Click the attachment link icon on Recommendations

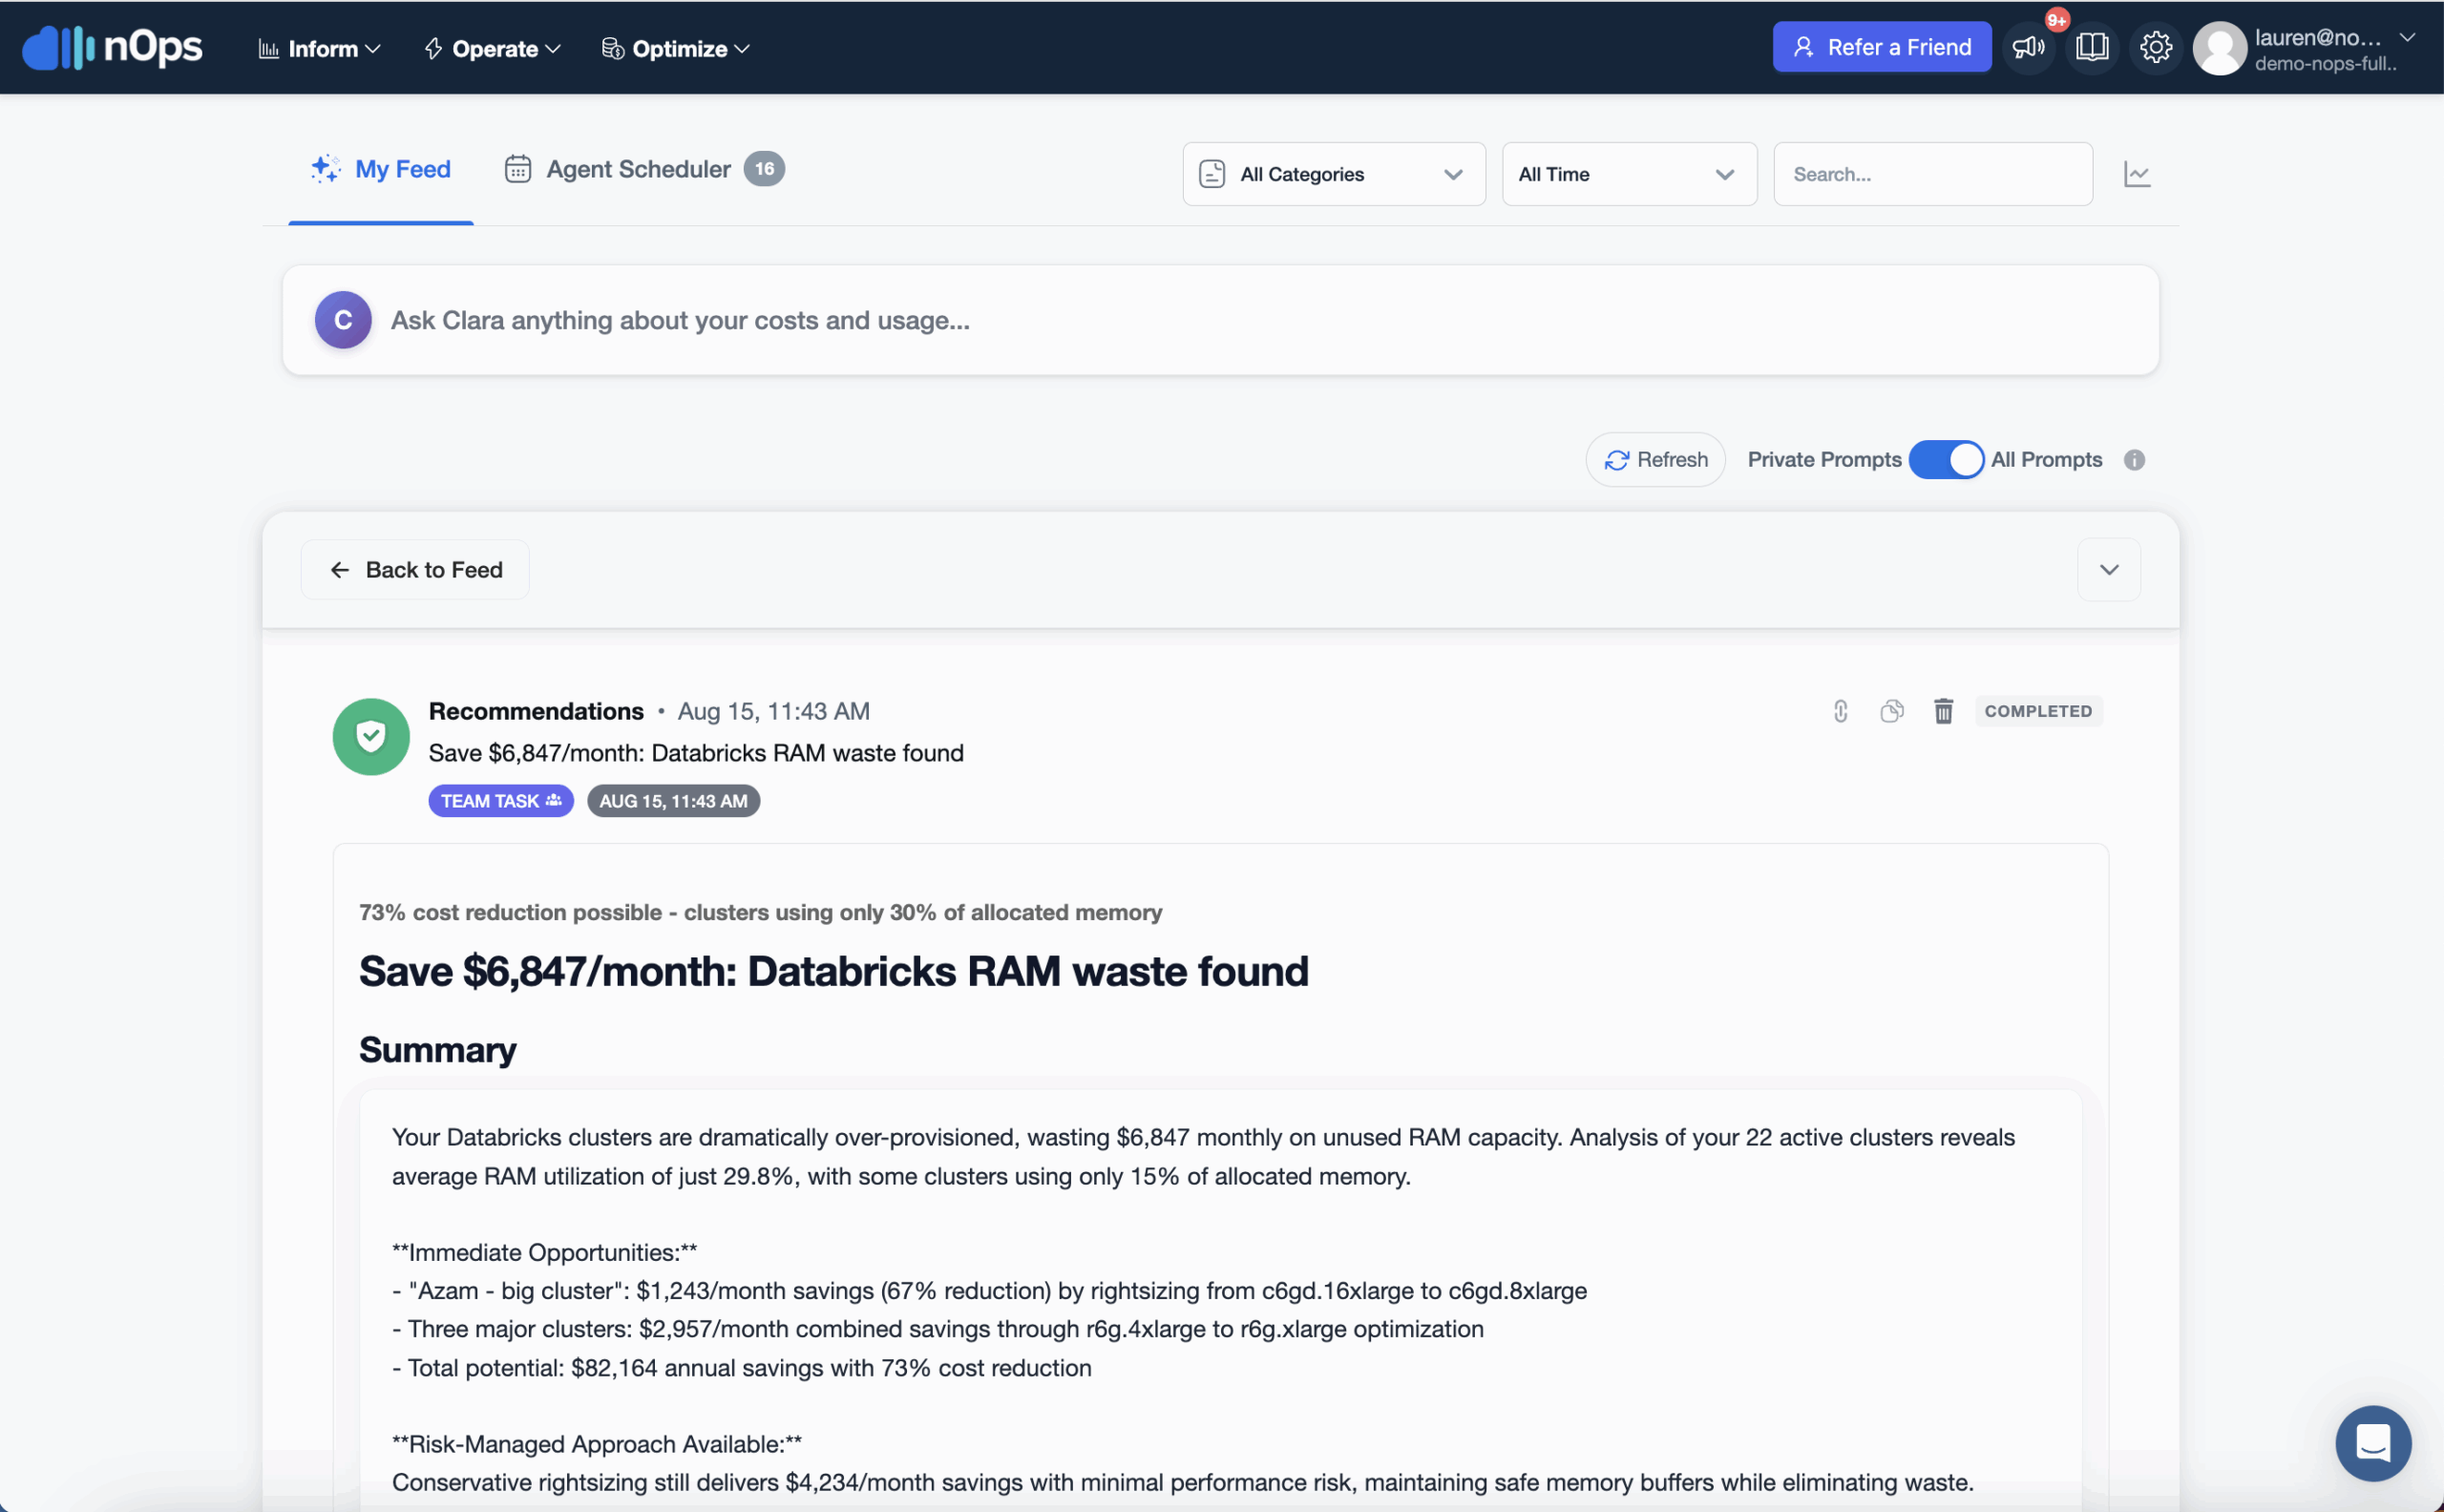click(1840, 711)
